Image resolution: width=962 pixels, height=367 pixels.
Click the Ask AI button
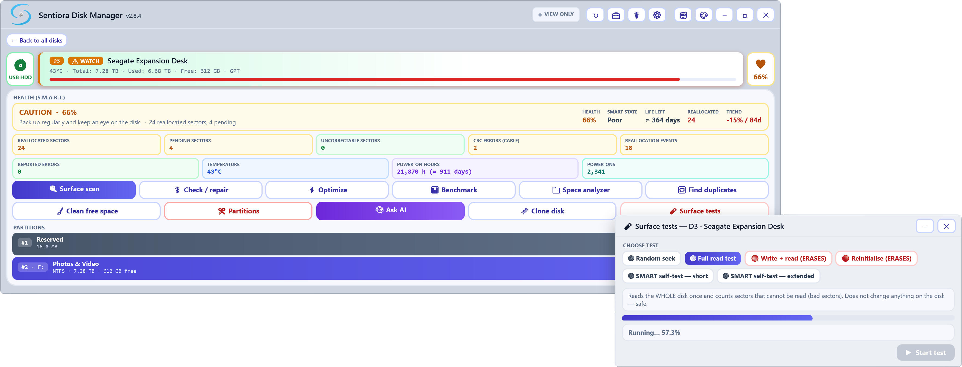click(390, 210)
